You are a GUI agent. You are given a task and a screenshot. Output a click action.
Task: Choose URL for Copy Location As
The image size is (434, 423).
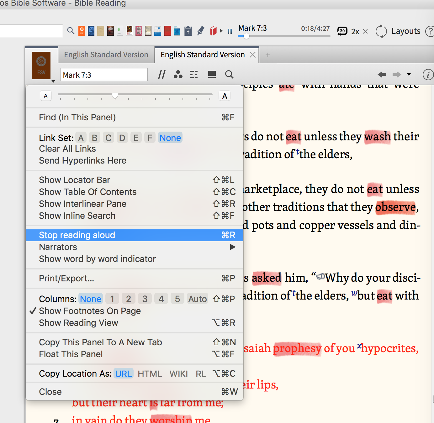click(124, 373)
